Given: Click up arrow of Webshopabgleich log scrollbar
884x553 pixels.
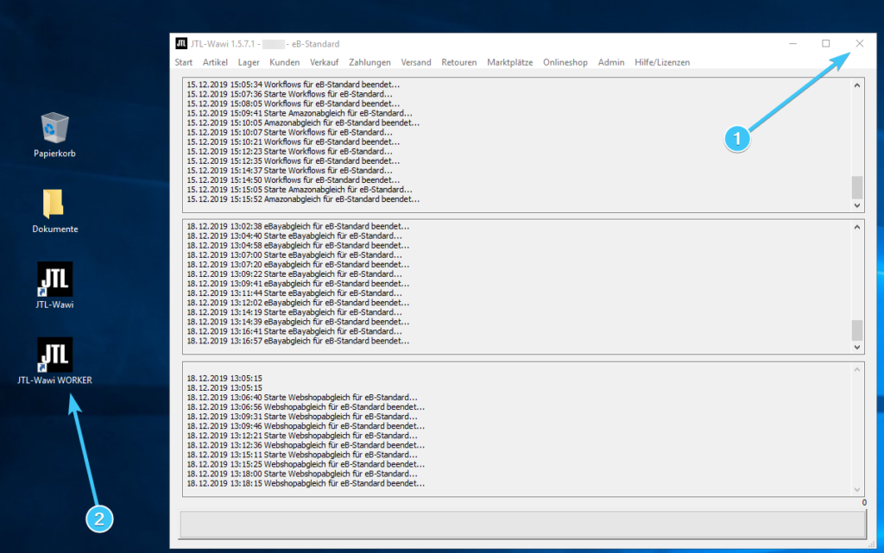Looking at the screenshot, I should coord(857,370).
